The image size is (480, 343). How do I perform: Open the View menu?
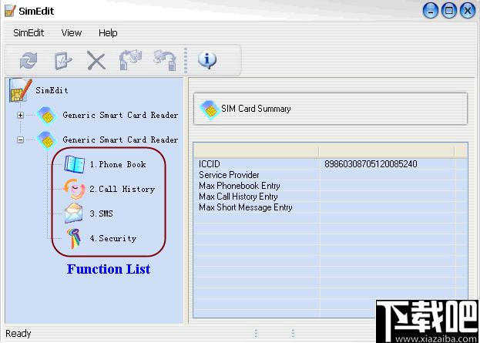[x=72, y=33]
